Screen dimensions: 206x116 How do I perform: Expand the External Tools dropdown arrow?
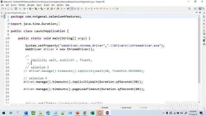pos(44,9)
